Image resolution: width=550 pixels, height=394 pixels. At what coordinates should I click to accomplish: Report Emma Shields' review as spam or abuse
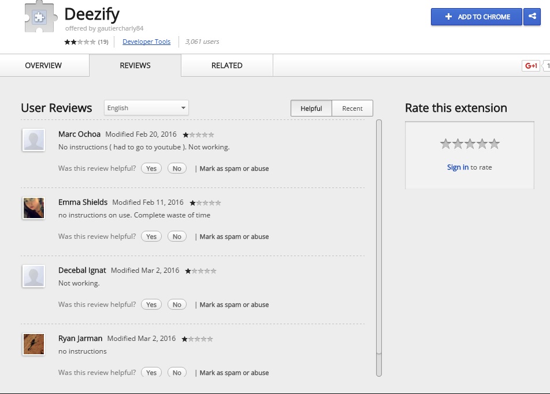(x=234, y=237)
